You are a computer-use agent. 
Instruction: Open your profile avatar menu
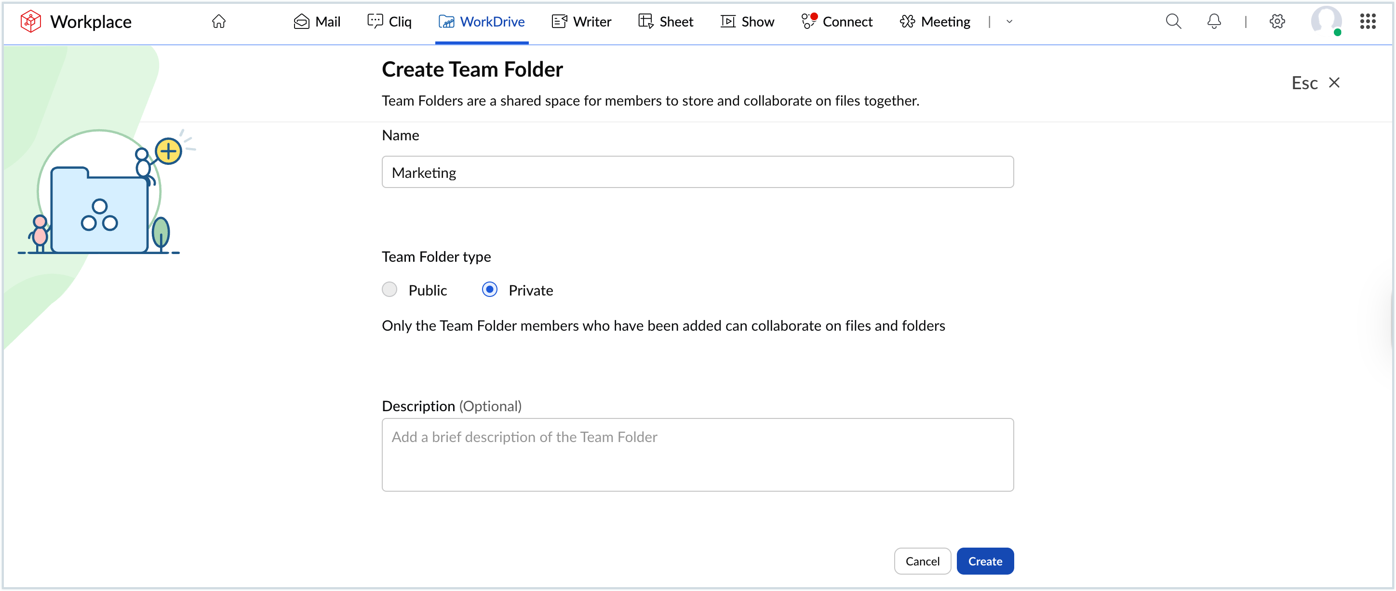click(x=1327, y=22)
